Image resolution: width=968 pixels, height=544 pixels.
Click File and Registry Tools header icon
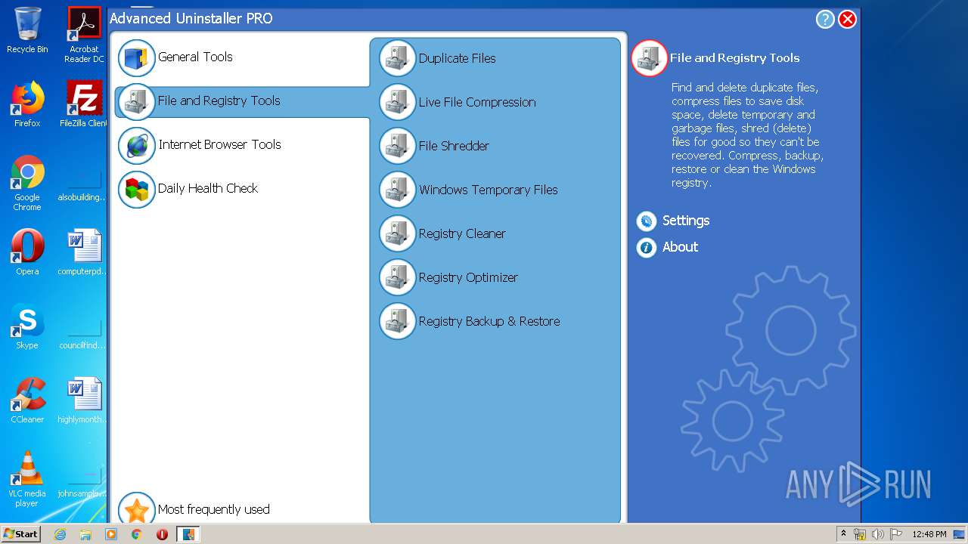pyautogui.click(x=649, y=58)
